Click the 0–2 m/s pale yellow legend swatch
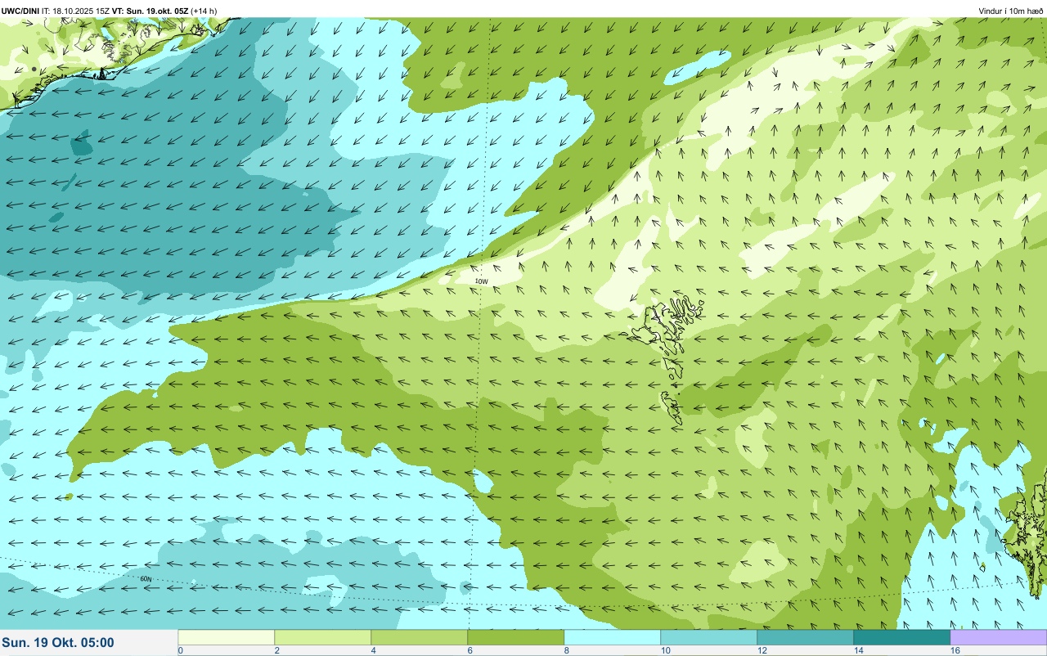 coord(227,637)
